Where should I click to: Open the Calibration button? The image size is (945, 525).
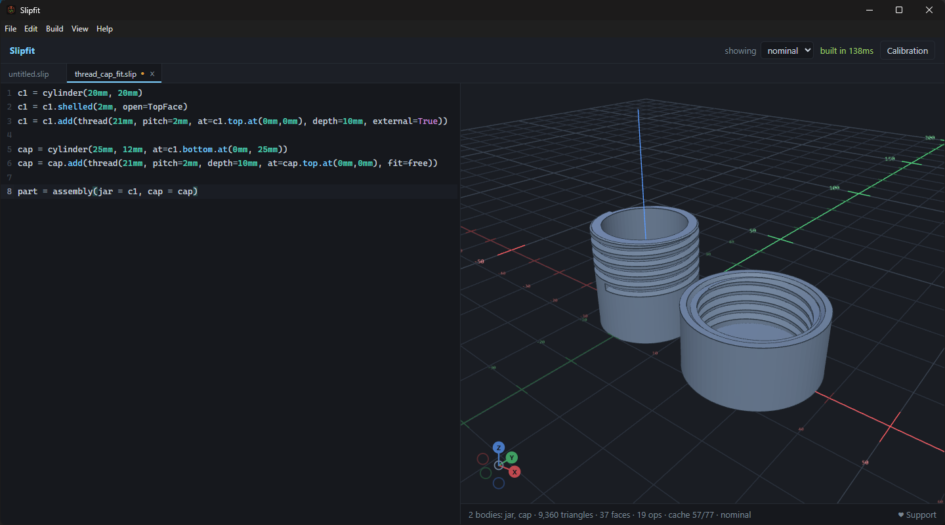[x=908, y=51]
